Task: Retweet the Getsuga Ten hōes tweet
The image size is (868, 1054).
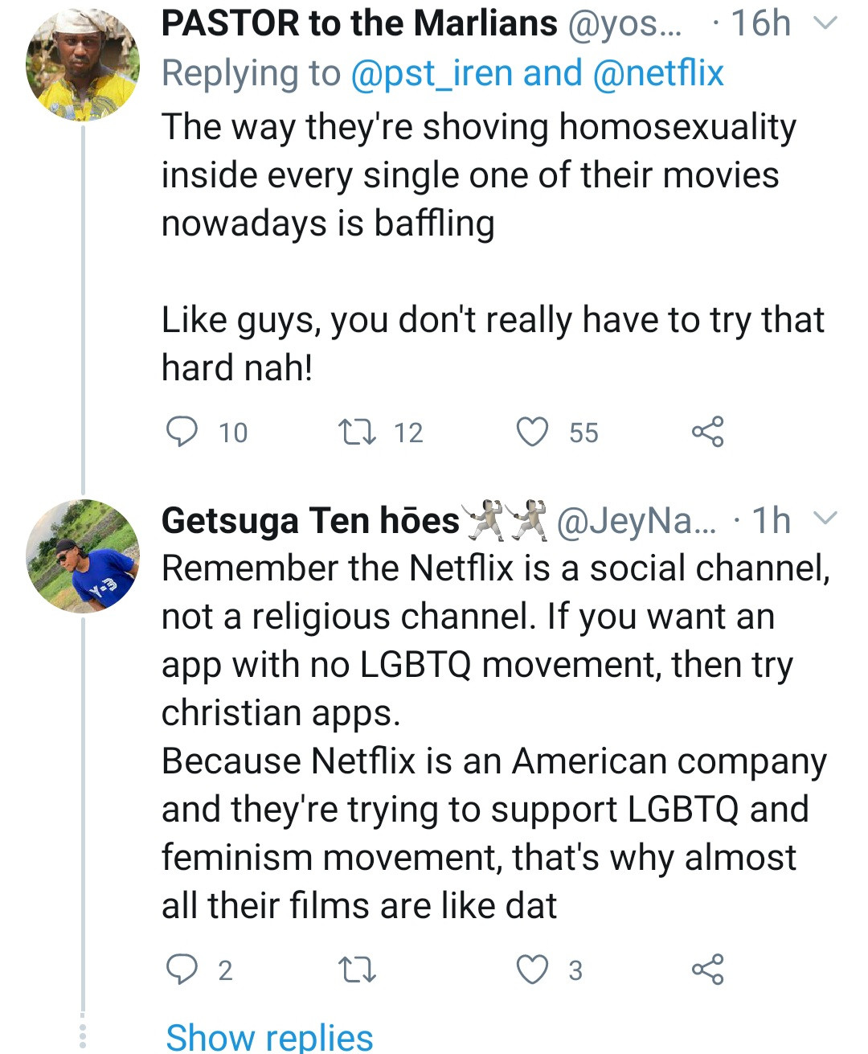Action: click(357, 970)
